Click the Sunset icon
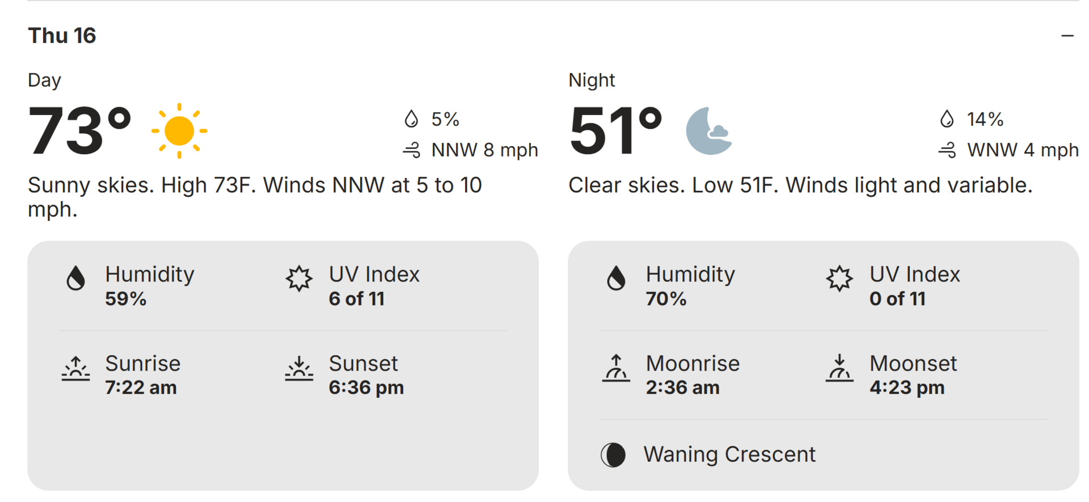This screenshot has width=1089, height=502. tap(299, 368)
